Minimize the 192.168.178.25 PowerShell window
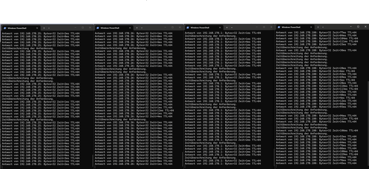 point(75,28)
